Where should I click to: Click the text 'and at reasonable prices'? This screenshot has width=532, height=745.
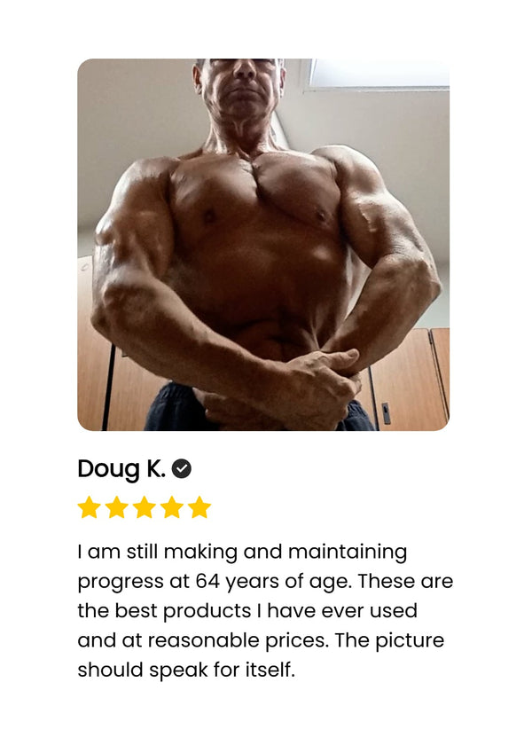point(203,640)
